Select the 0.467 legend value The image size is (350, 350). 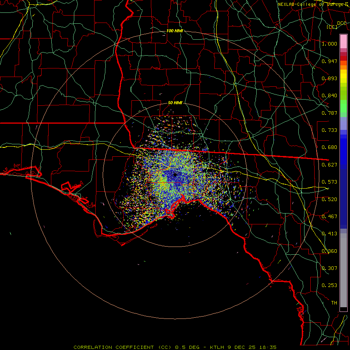(329, 217)
